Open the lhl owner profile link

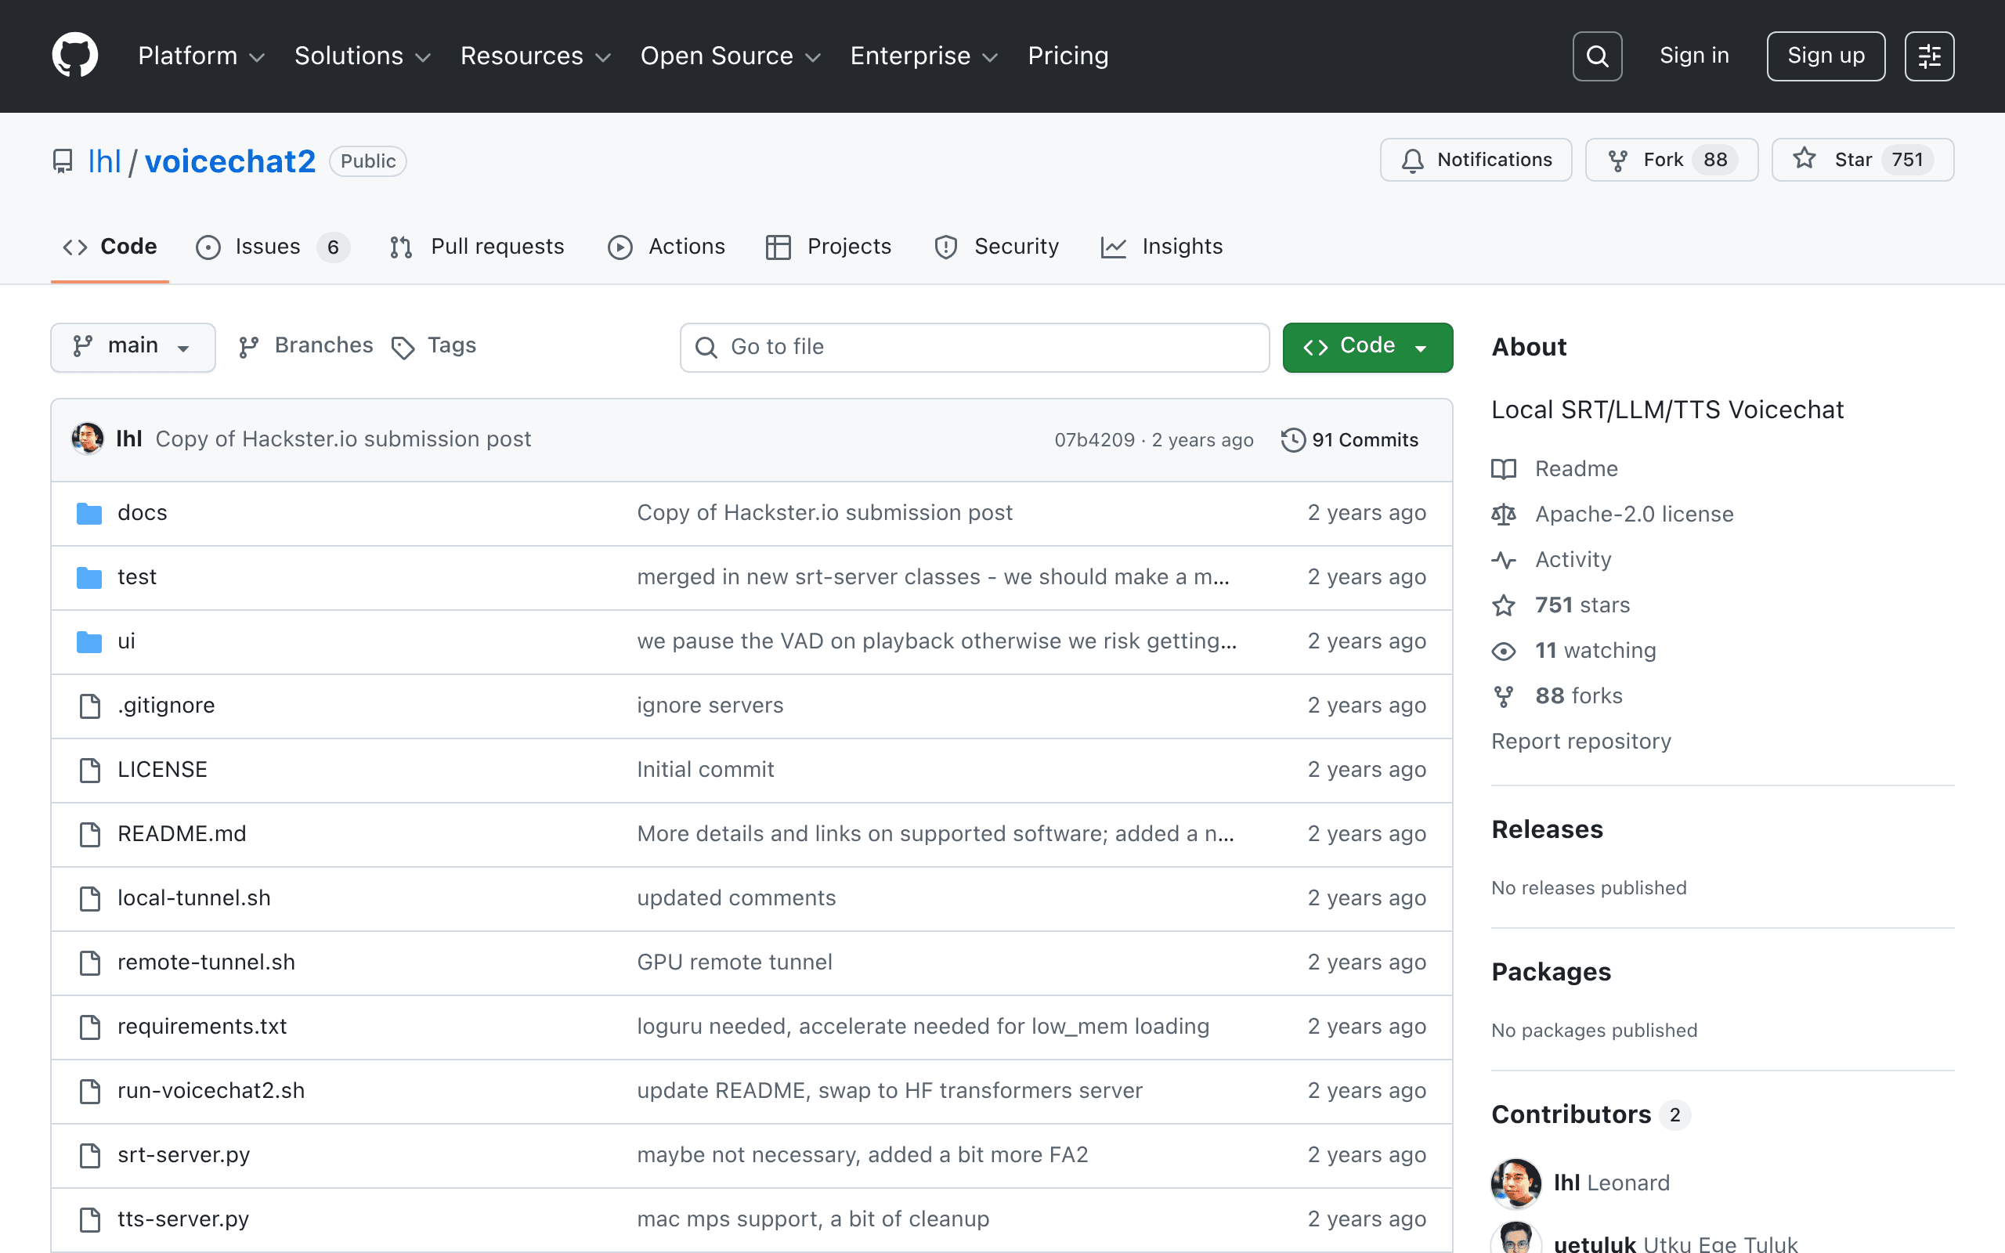coord(104,161)
